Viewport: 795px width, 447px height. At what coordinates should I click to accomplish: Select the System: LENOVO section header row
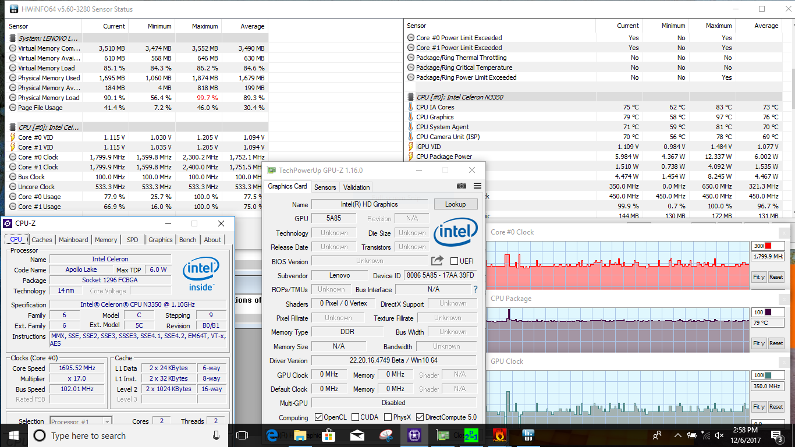[x=137, y=38]
